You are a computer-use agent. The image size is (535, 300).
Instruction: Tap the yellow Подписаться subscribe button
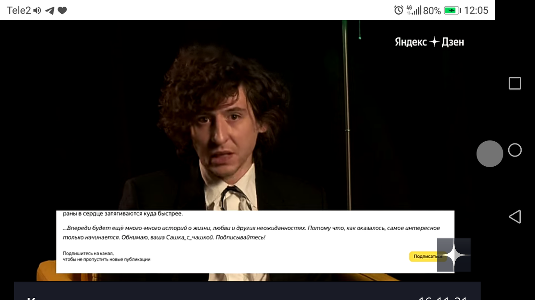[428, 256]
